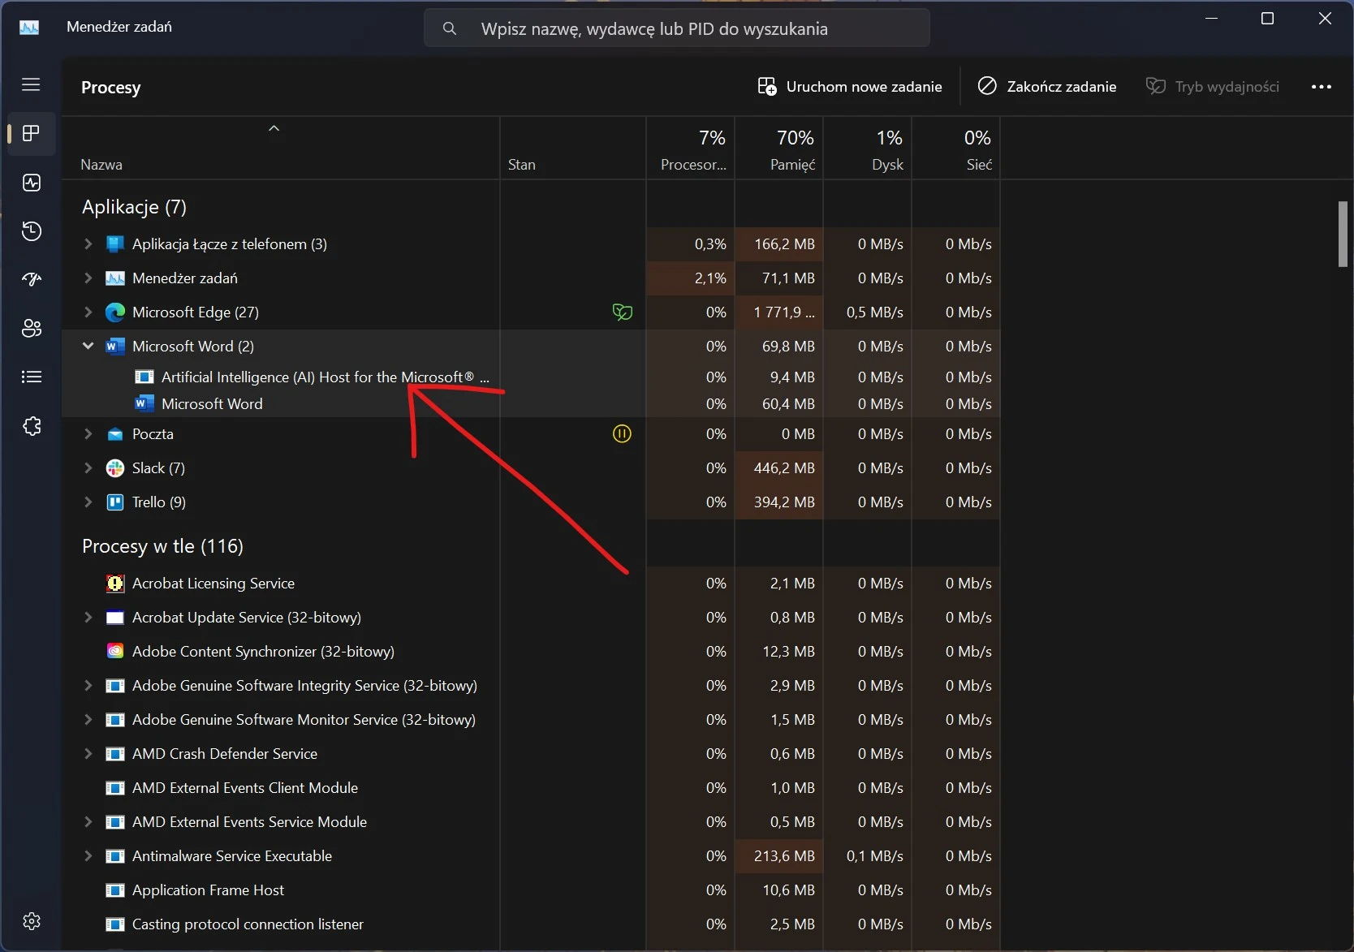The width and height of the screenshot is (1354, 952).
Task: Open the hamburger navigation menu
Action: 31,84
